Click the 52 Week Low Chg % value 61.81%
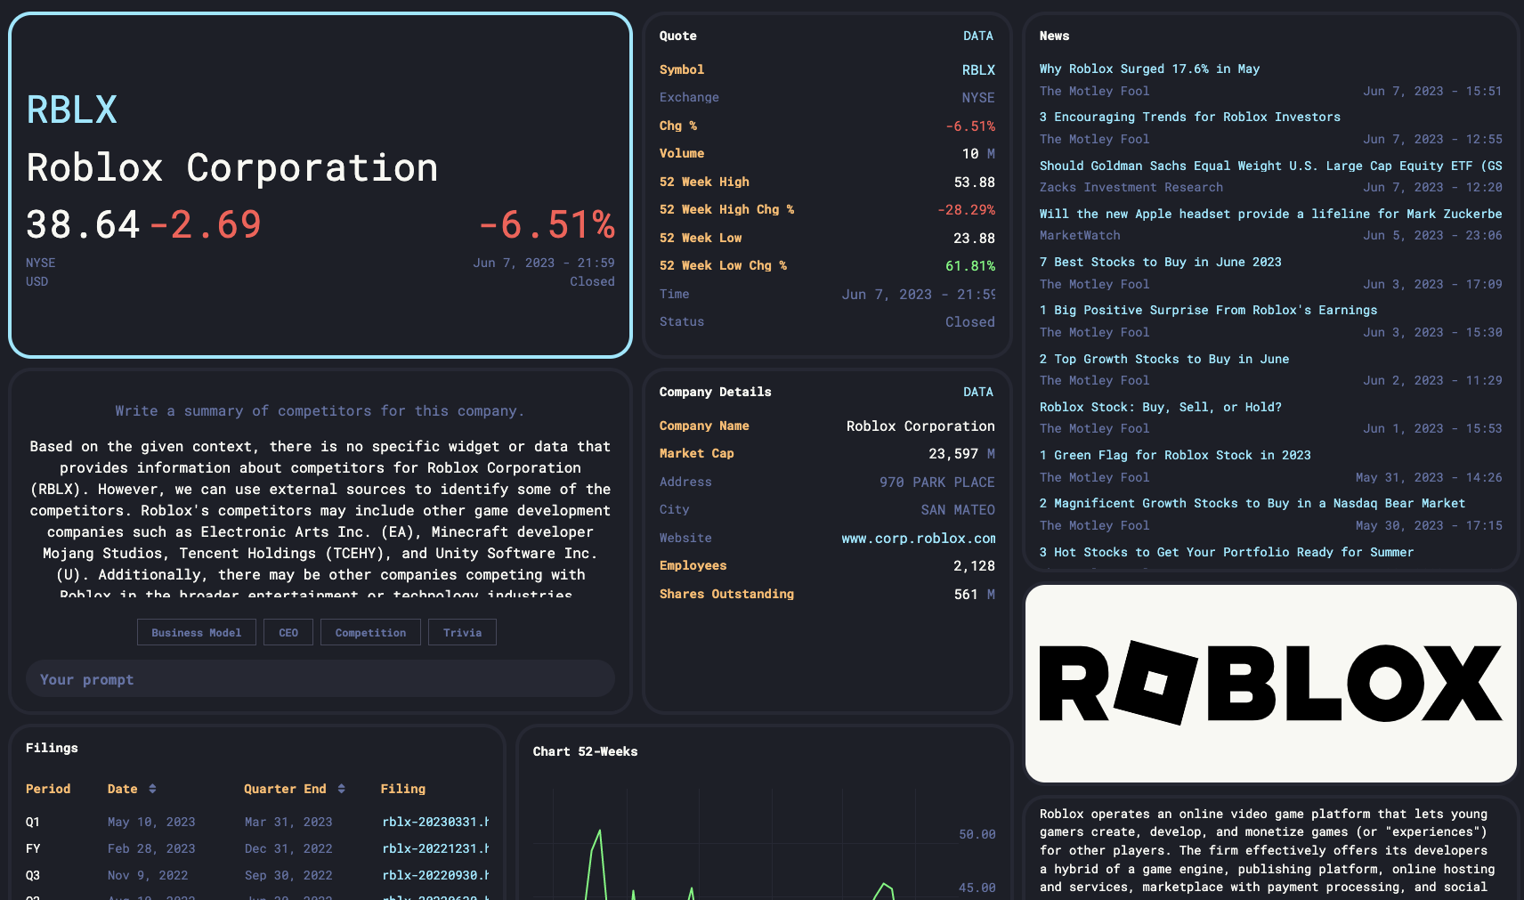1524x900 pixels. click(x=969, y=265)
